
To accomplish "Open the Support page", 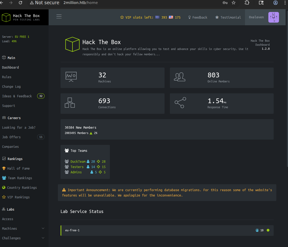I will click(x=8, y=106).
